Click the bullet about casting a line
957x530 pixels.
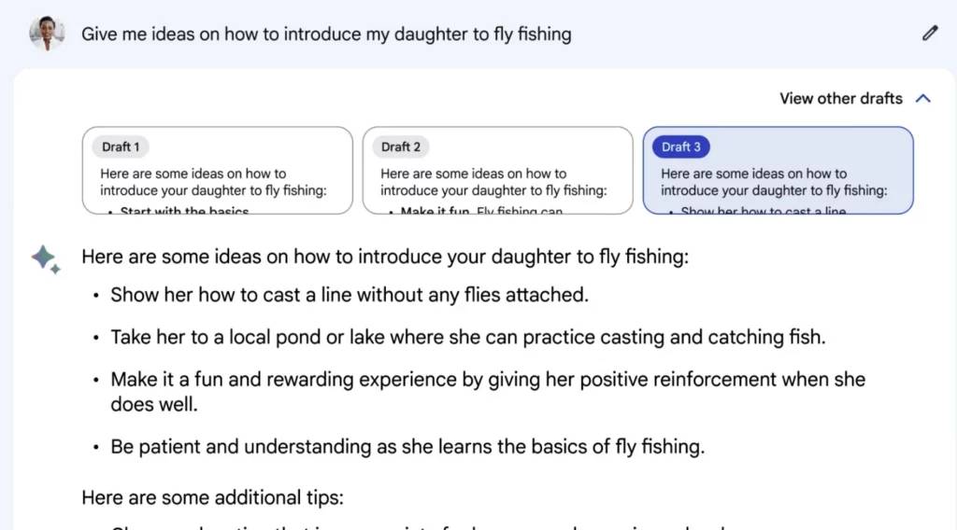[350, 295]
